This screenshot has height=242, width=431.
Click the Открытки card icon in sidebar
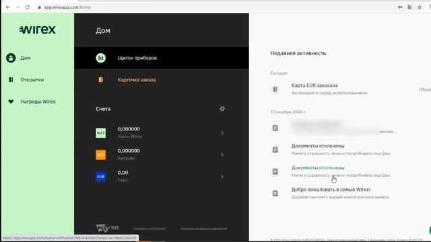click(x=11, y=79)
